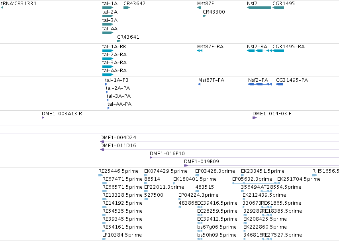Click the tal-AA-PA protein label
The width and height of the screenshot is (339, 241).
120,104
